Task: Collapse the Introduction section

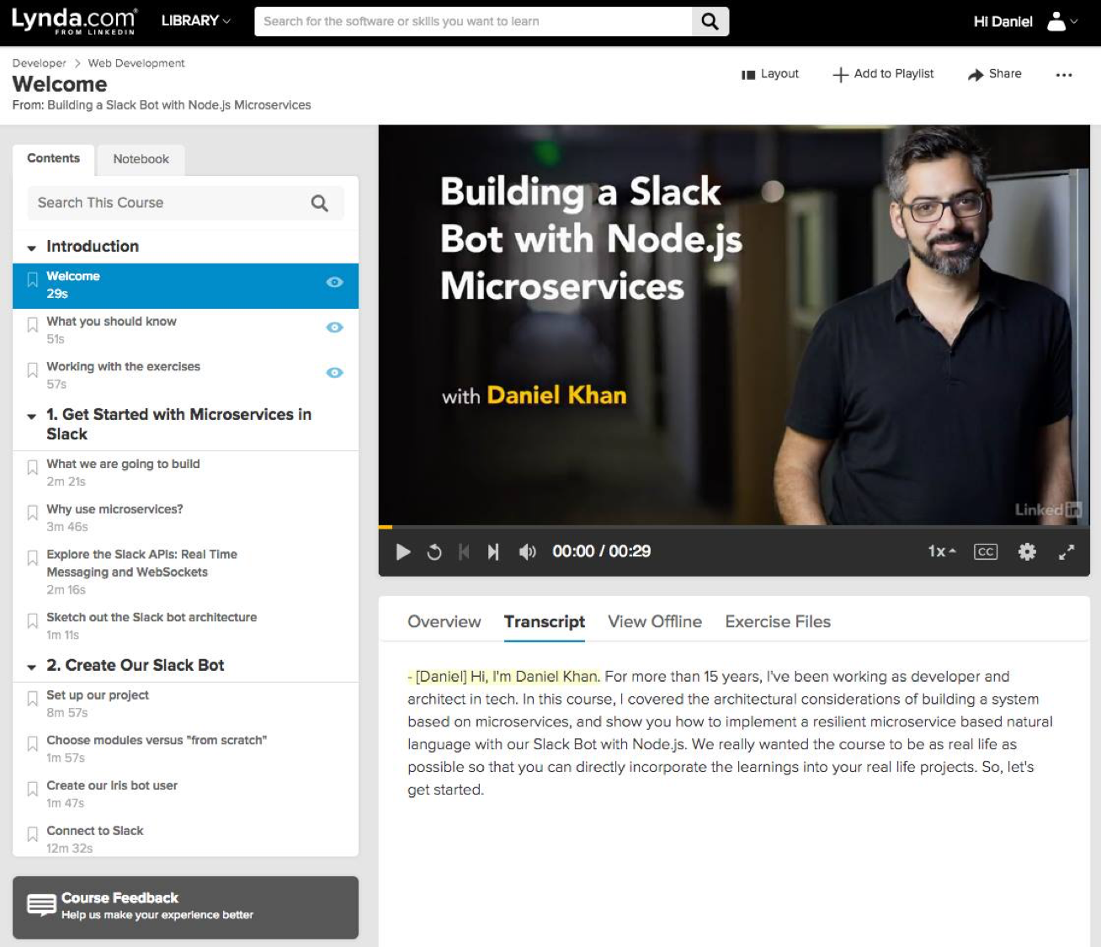Action: 31,248
